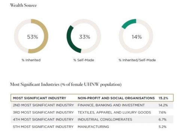Click the Wealth Source heading
187x134 pixels.
tap(24, 5)
